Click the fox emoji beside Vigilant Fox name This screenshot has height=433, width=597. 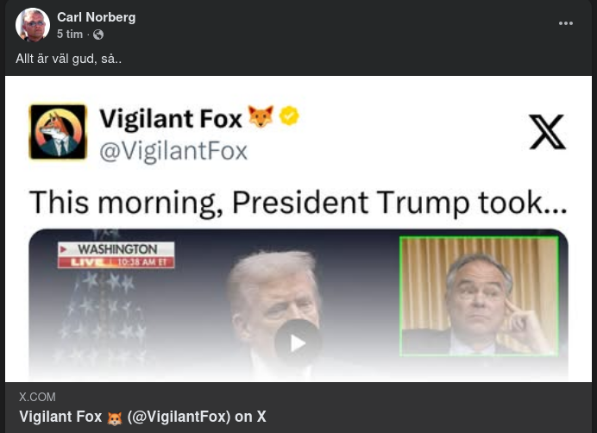tap(260, 117)
